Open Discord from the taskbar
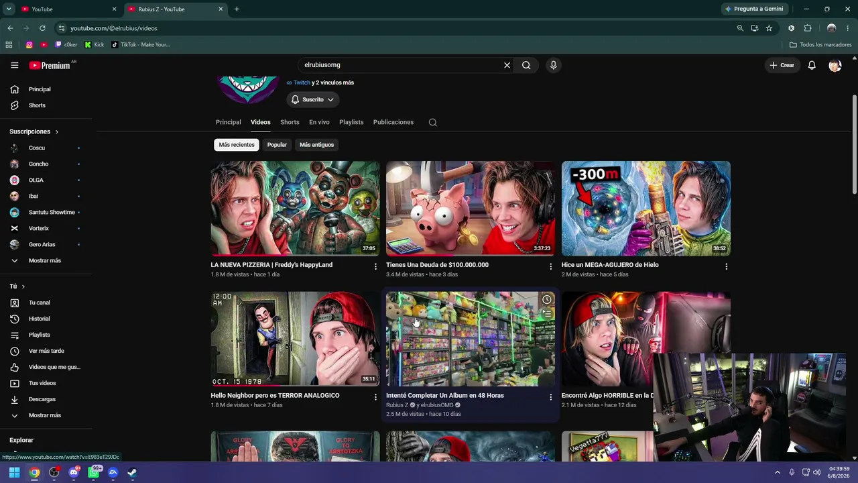 [74, 472]
